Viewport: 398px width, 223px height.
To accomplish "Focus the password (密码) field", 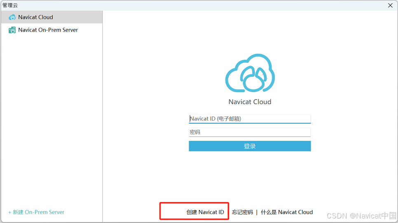I will [250, 132].
